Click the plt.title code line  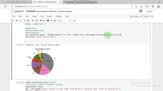pos(40,37)
